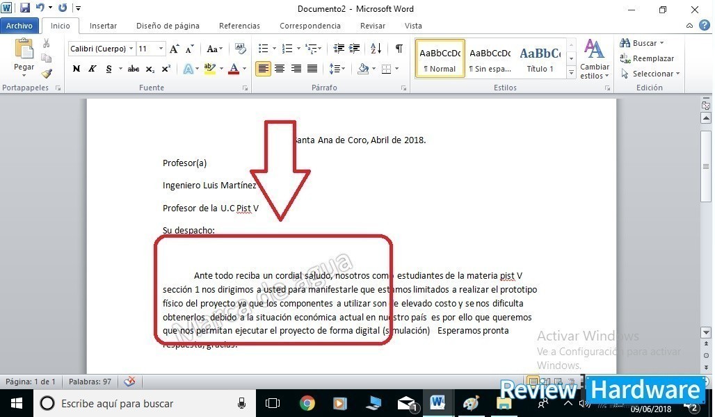Open font size 11 dropdown
This screenshot has width=715, height=417.
(161, 49)
